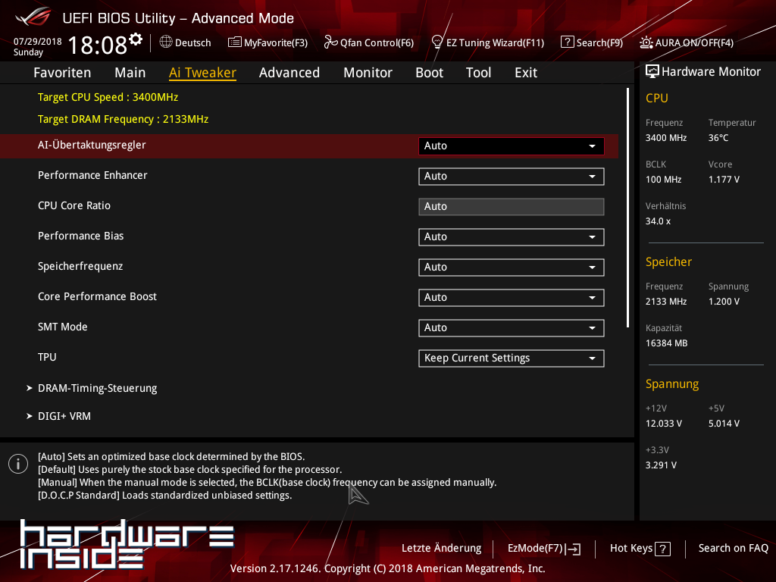Open the Core Performance Boost dropdown

(x=512, y=297)
